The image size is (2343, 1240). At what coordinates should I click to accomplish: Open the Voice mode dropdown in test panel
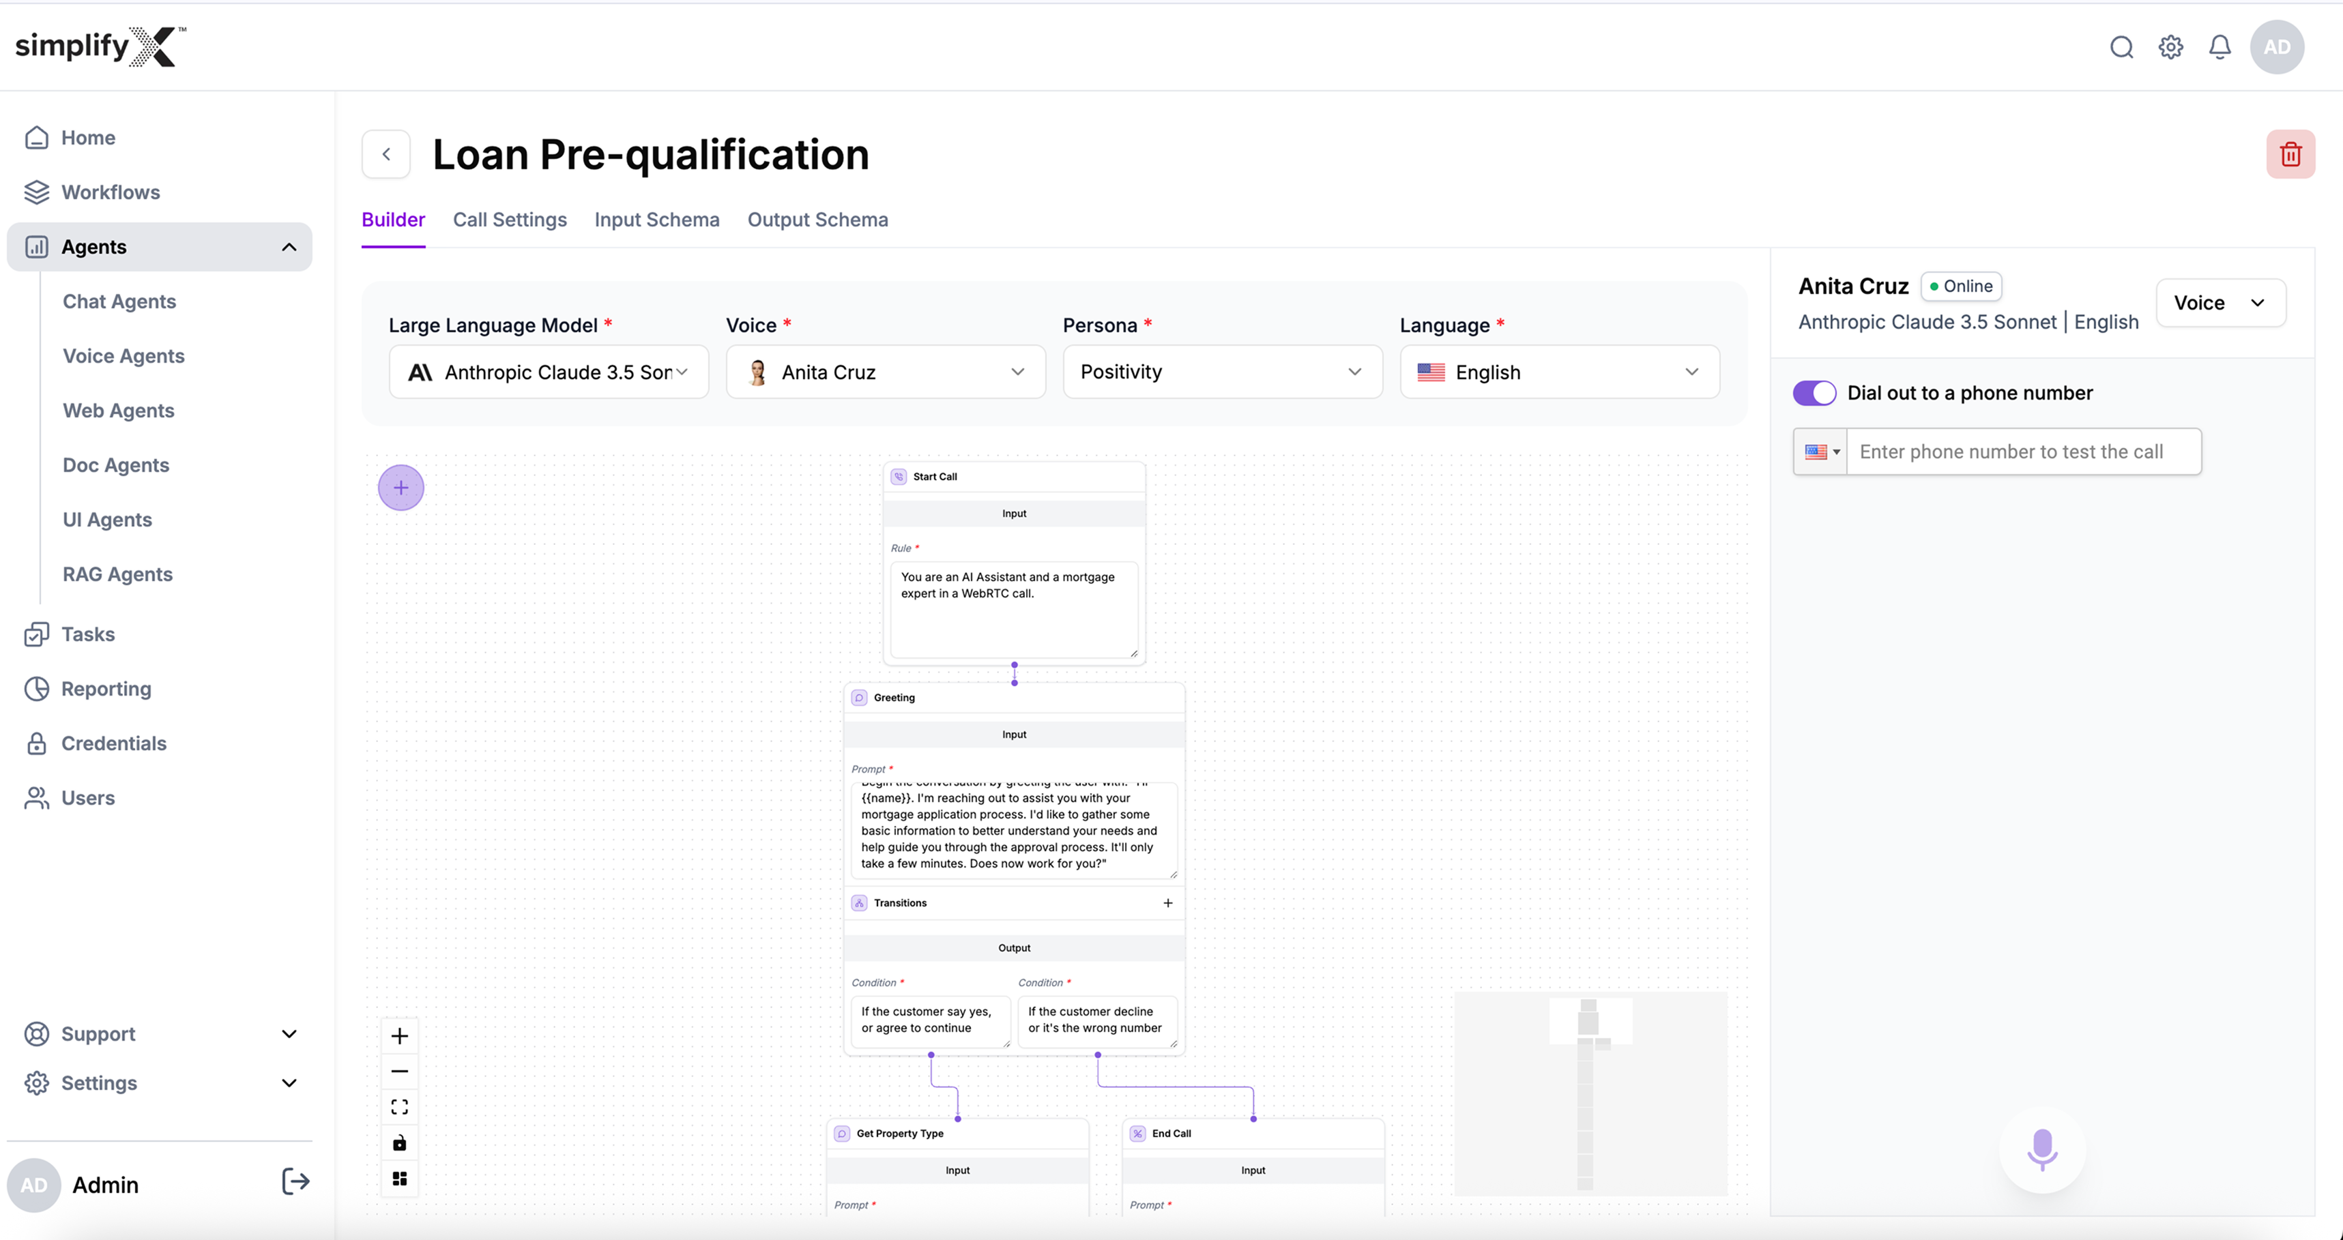point(2220,303)
